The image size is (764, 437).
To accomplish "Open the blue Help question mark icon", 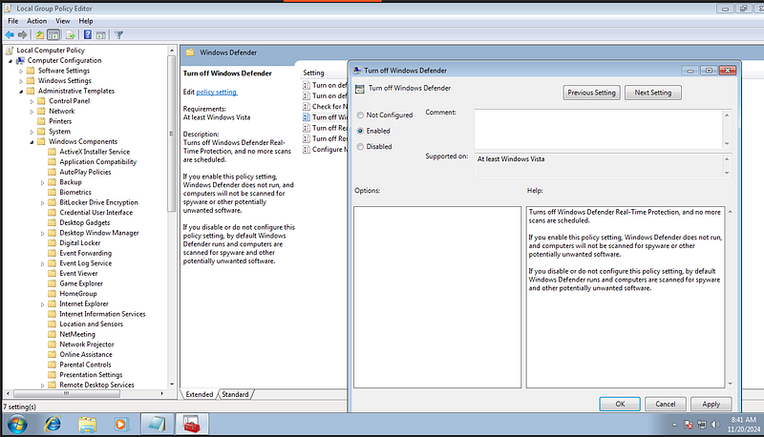I will (x=87, y=35).
